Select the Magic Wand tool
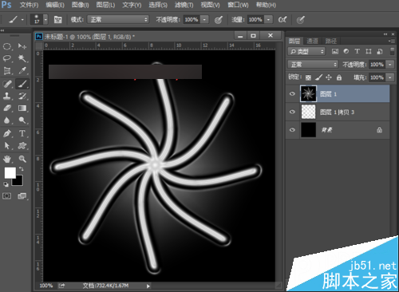The image size is (399, 292). click(22, 58)
